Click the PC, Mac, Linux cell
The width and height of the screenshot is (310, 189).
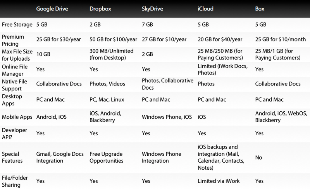pyautogui.click(x=107, y=100)
